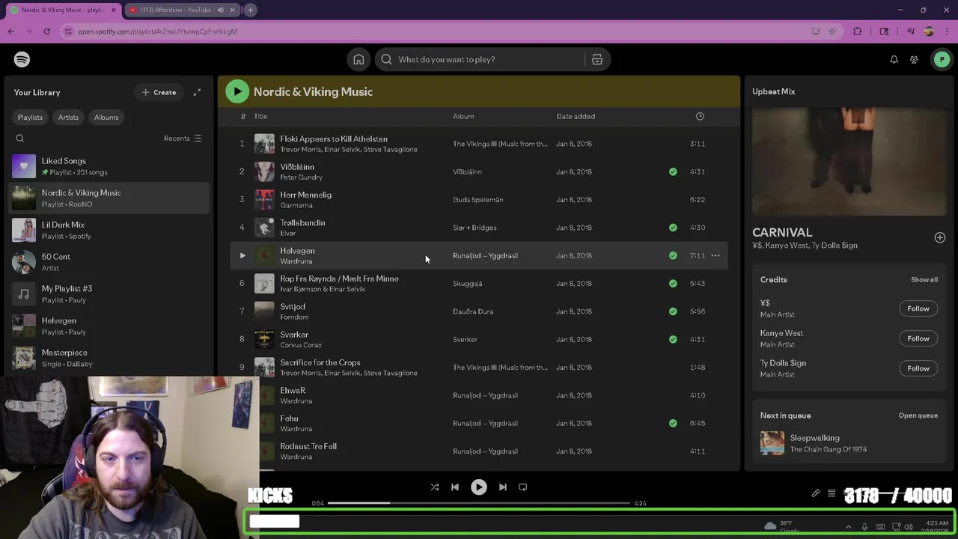
Task: Toggle play/pause in player bar
Action: coord(479,487)
